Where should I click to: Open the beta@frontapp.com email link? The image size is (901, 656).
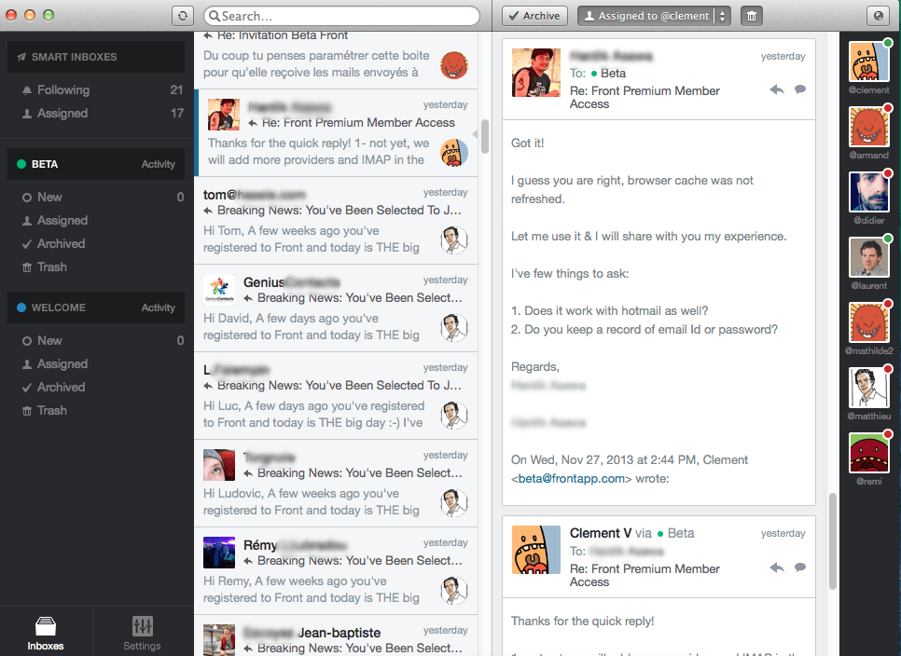tap(571, 479)
